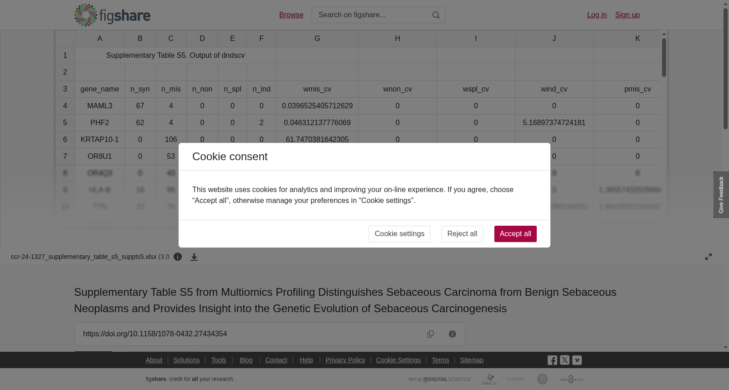Open figshare Facebook page icon
The height and width of the screenshot is (390, 729).
pyautogui.click(x=552, y=360)
